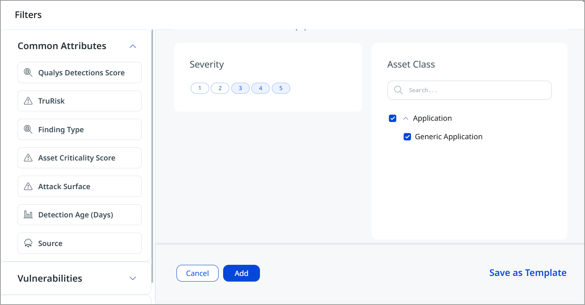Uncheck the Application checkbox

click(393, 118)
